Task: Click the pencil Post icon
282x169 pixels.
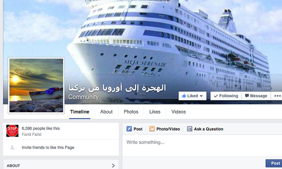Action: click(129, 129)
